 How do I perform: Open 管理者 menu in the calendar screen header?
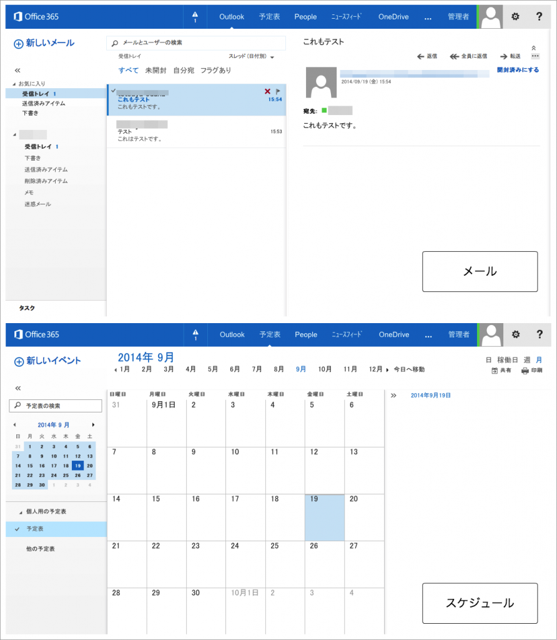pos(459,335)
